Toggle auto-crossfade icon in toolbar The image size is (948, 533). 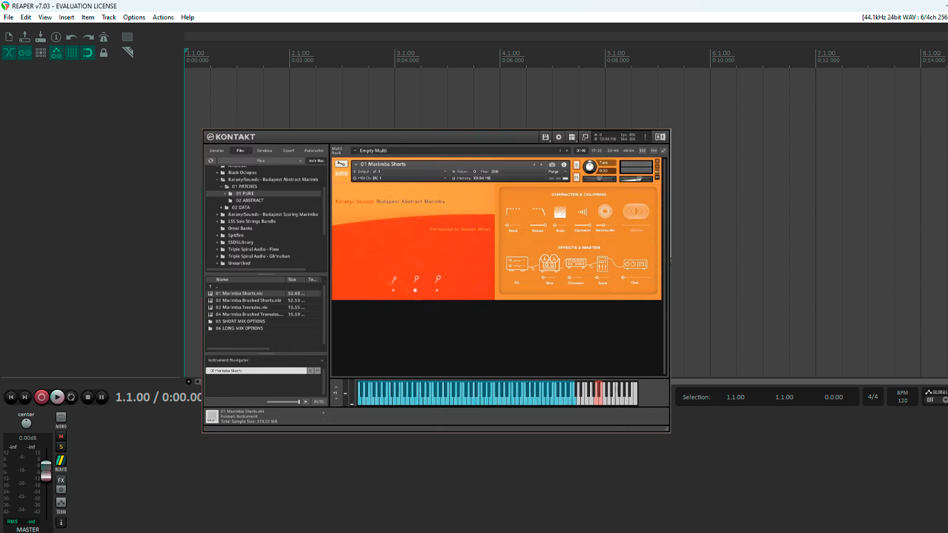click(x=9, y=53)
